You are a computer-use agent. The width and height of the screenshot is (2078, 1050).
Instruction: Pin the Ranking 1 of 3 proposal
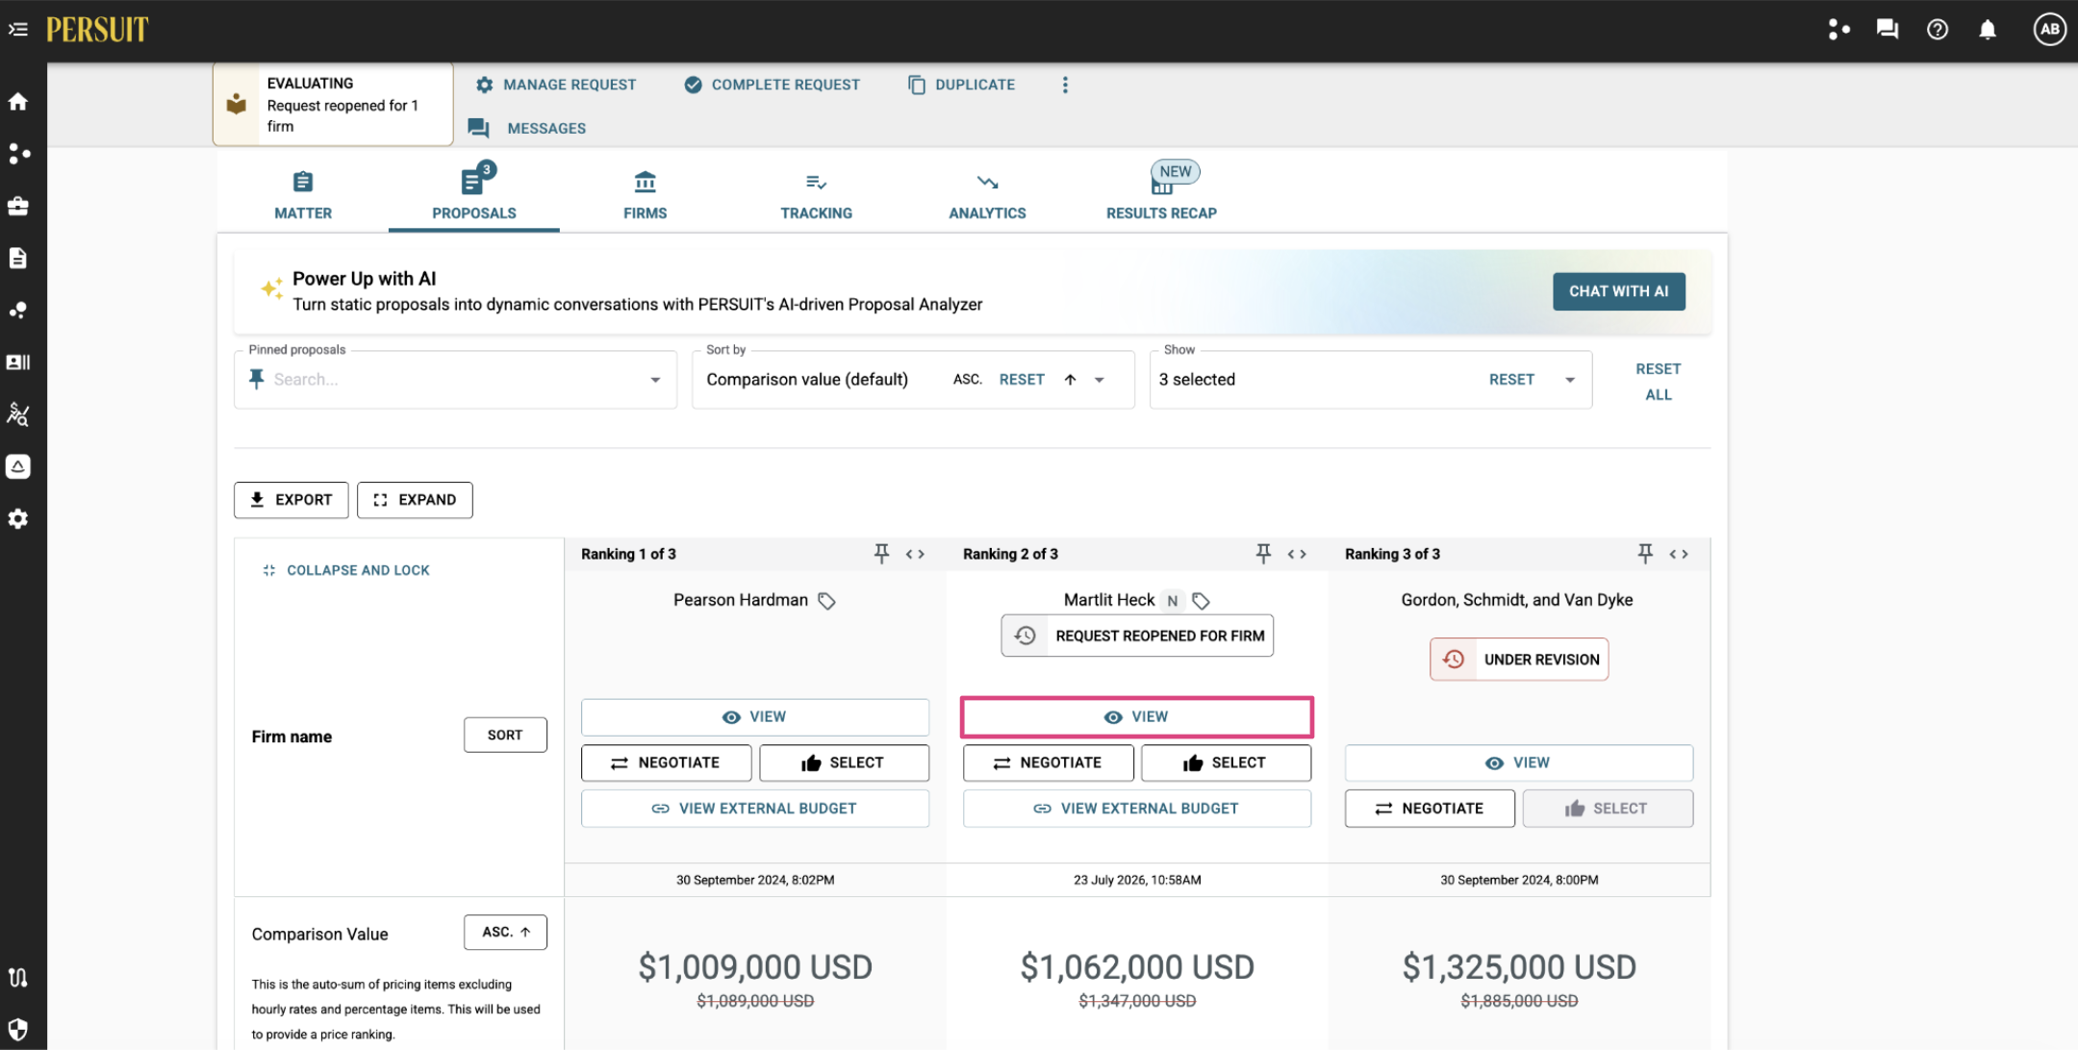881,554
